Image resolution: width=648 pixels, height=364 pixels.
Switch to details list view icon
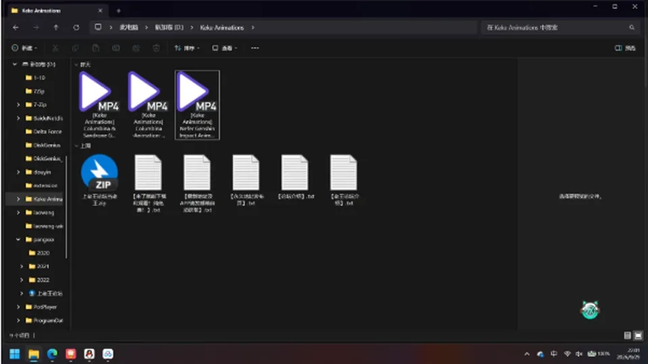(x=627, y=336)
